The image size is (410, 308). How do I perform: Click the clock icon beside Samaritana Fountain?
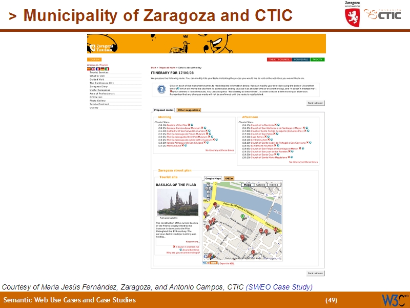278,146
